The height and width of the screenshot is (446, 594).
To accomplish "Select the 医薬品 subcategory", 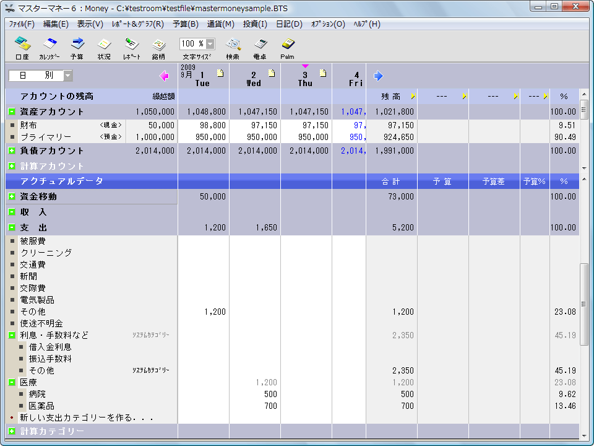I will 41,406.
